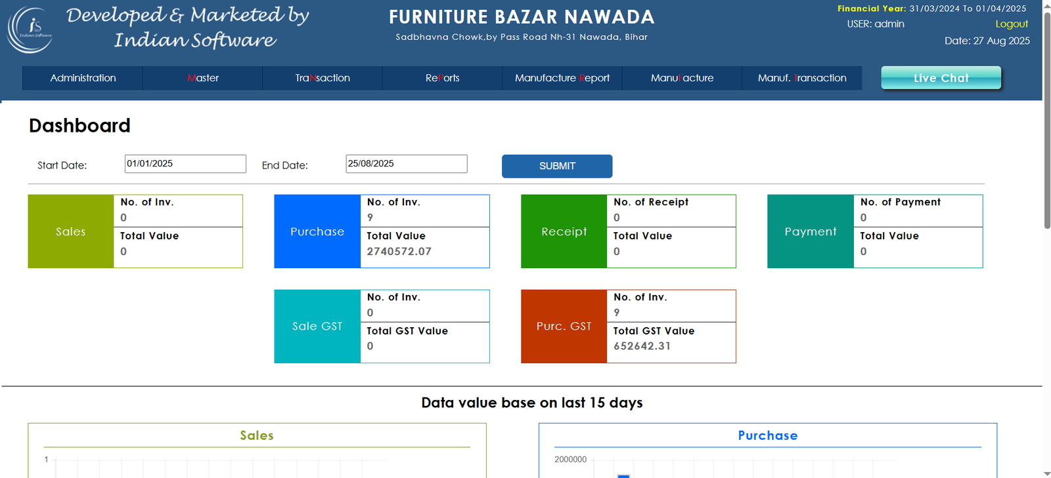Click the Indian Software logo icon

click(30, 30)
